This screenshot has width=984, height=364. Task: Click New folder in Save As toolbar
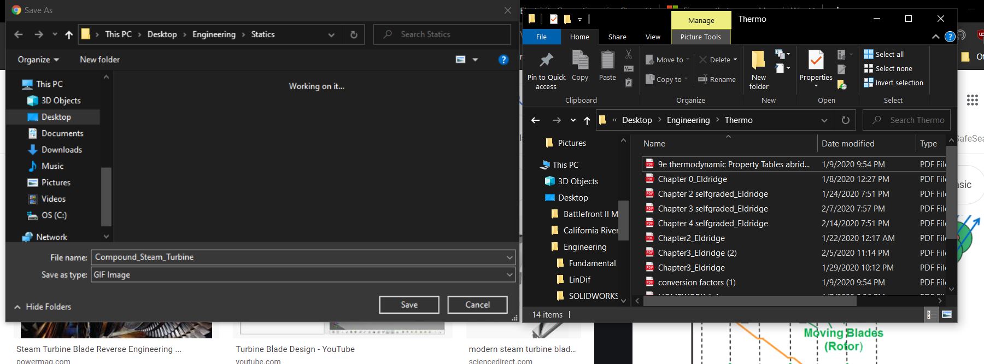click(99, 60)
